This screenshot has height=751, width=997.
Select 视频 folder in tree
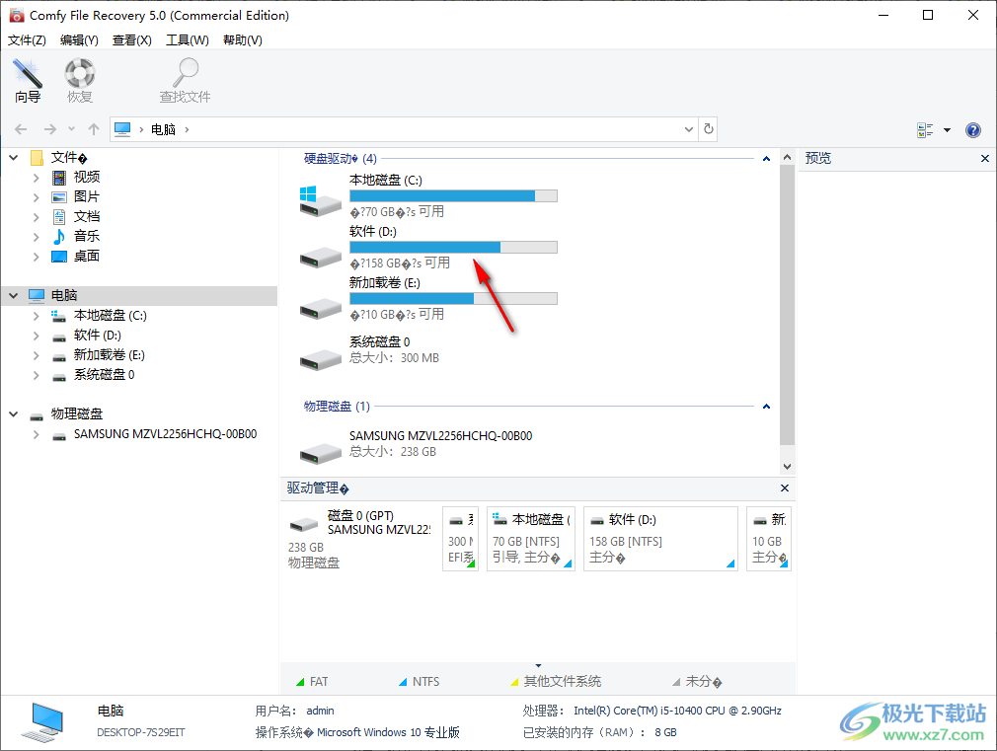point(87,177)
